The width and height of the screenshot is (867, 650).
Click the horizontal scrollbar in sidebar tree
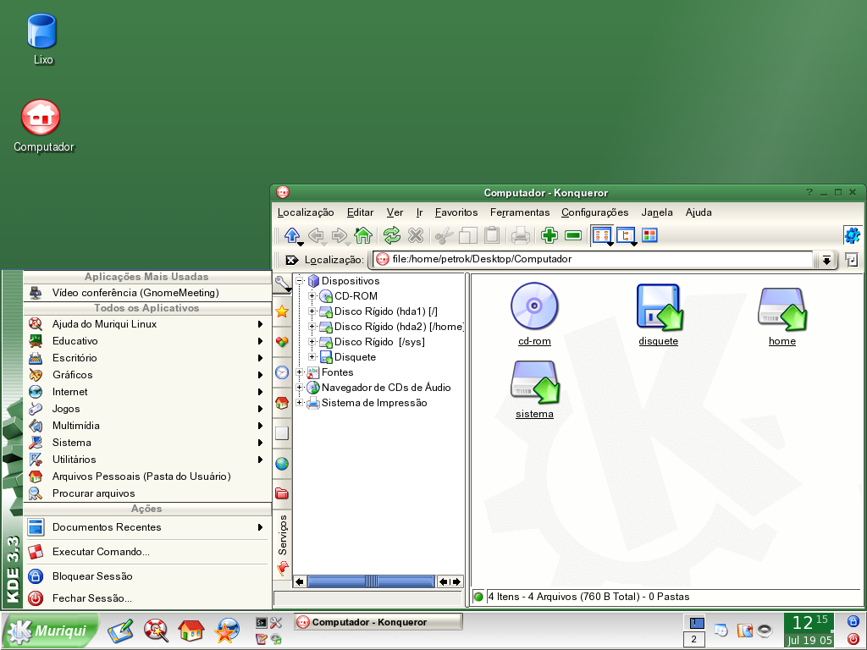click(x=371, y=581)
